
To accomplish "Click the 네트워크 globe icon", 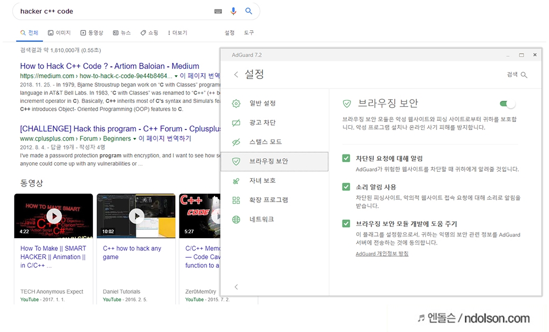I will tap(236, 220).
